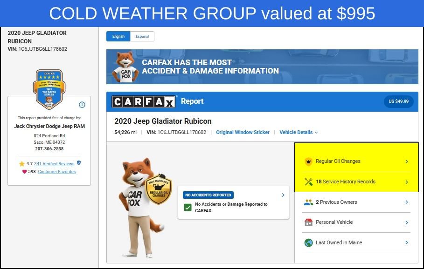Switch report language to English

coord(118,36)
